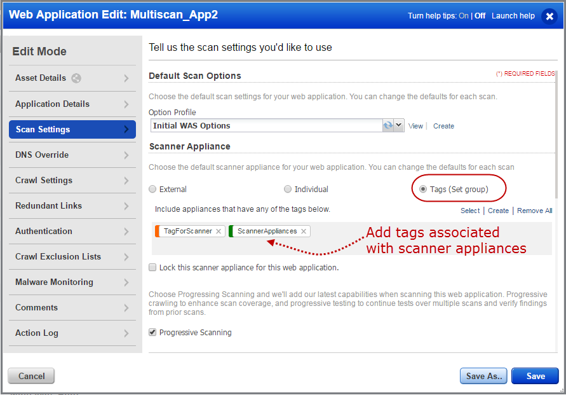Open Asset Details section

pyautogui.click(x=72, y=78)
